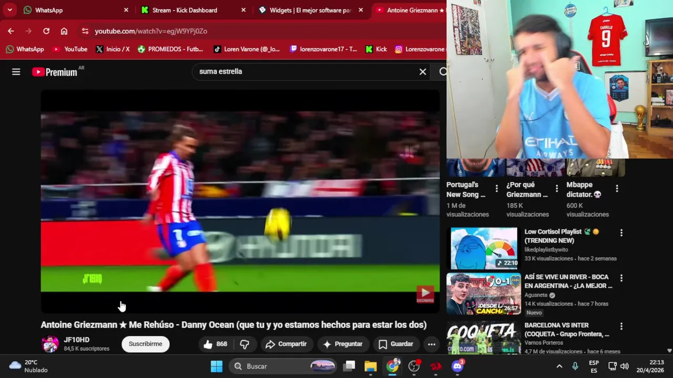Image resolution: width=673 pixels, height=378 pixels.
Task: Open OBS Studio from the taskbar
Action: click(414, 366)
